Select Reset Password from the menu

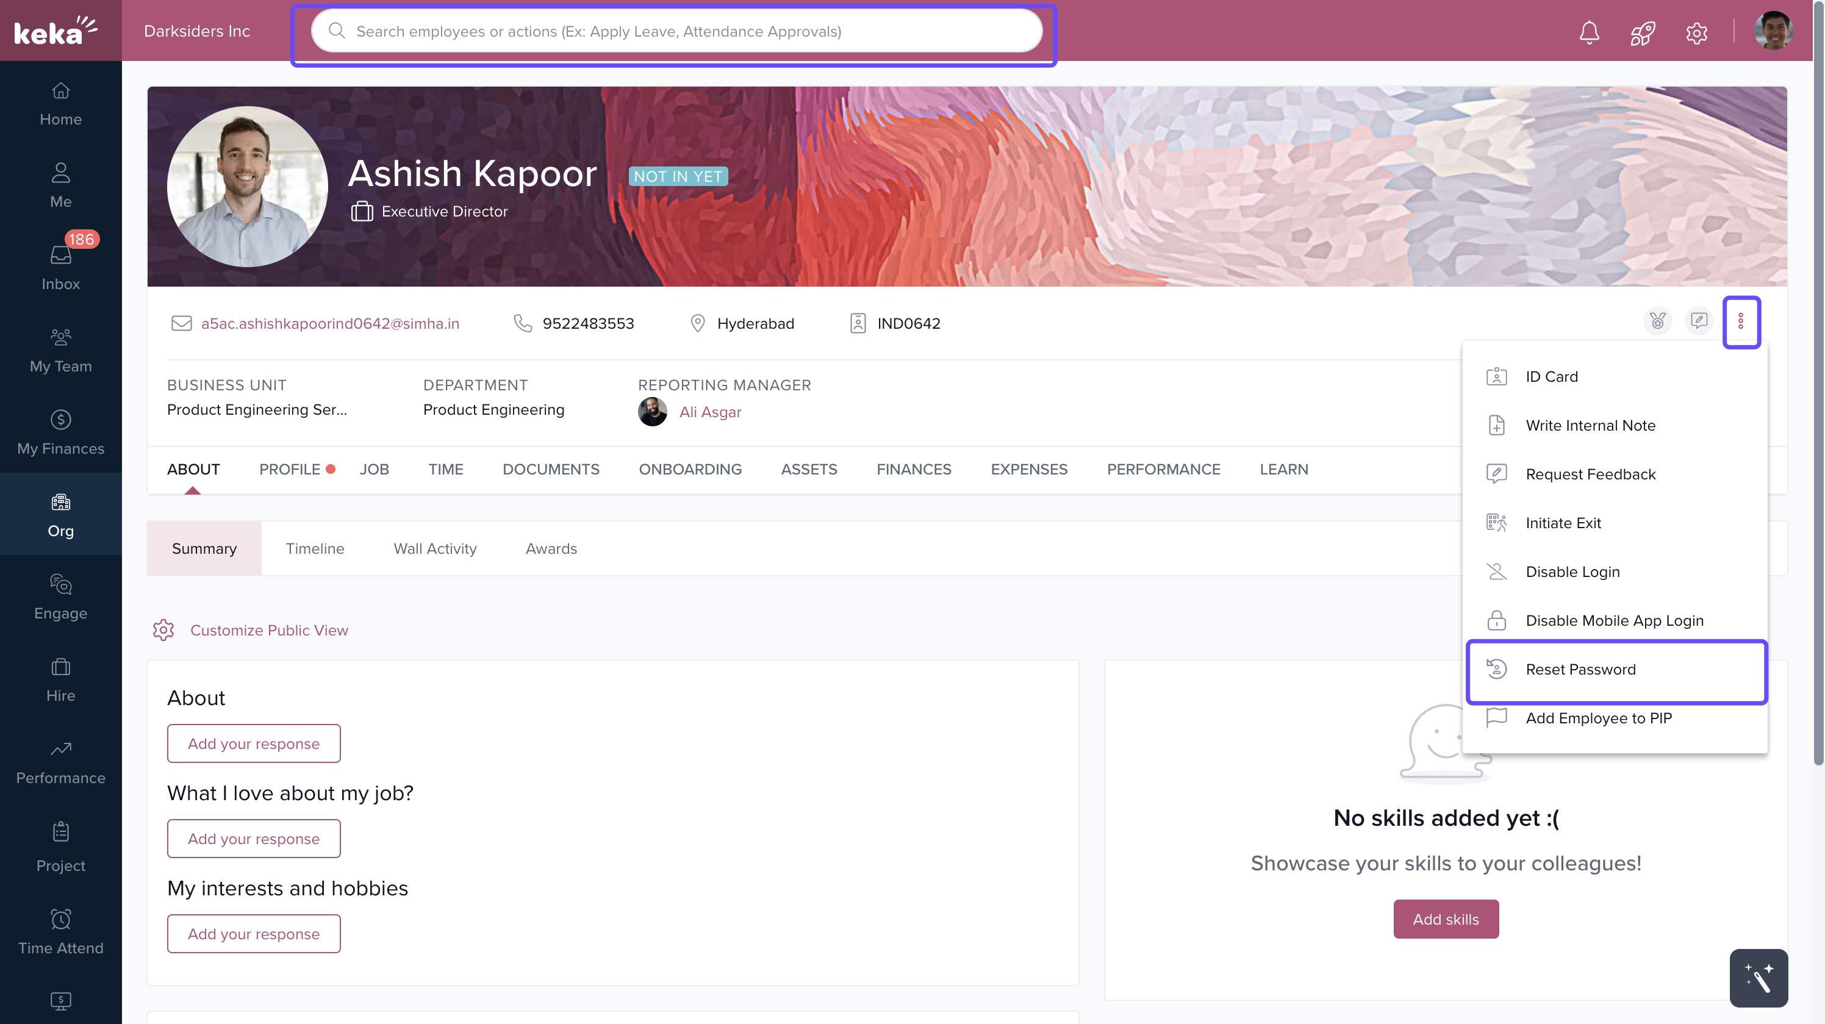(x=1580, y=669)
